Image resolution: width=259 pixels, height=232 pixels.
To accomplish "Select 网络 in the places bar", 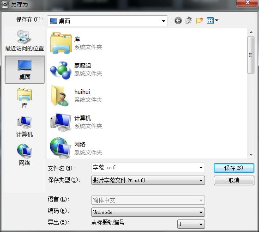I will 24,155.
